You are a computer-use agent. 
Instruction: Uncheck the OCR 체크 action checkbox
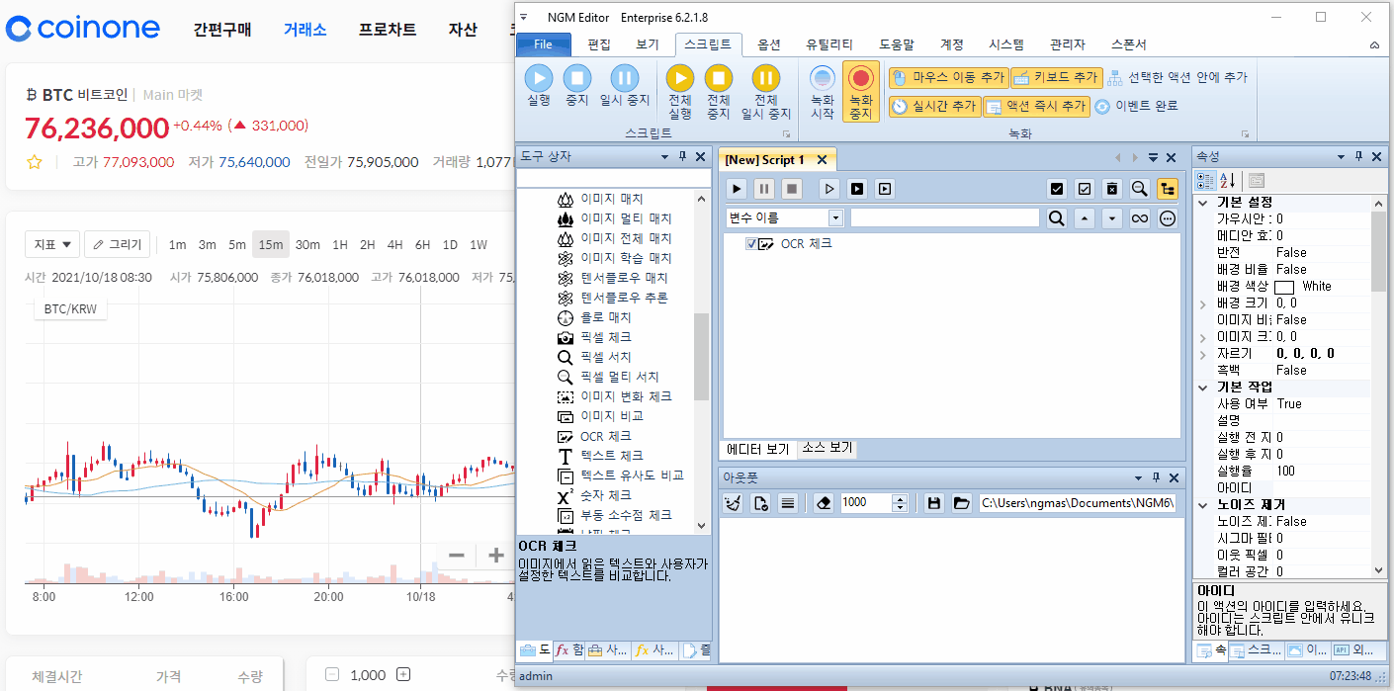point(751,244)
